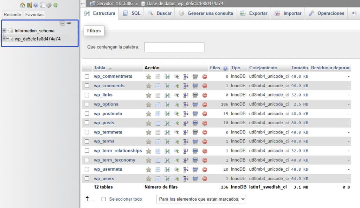
Task: Switch to the Importar tab
Action: point(288,13)
